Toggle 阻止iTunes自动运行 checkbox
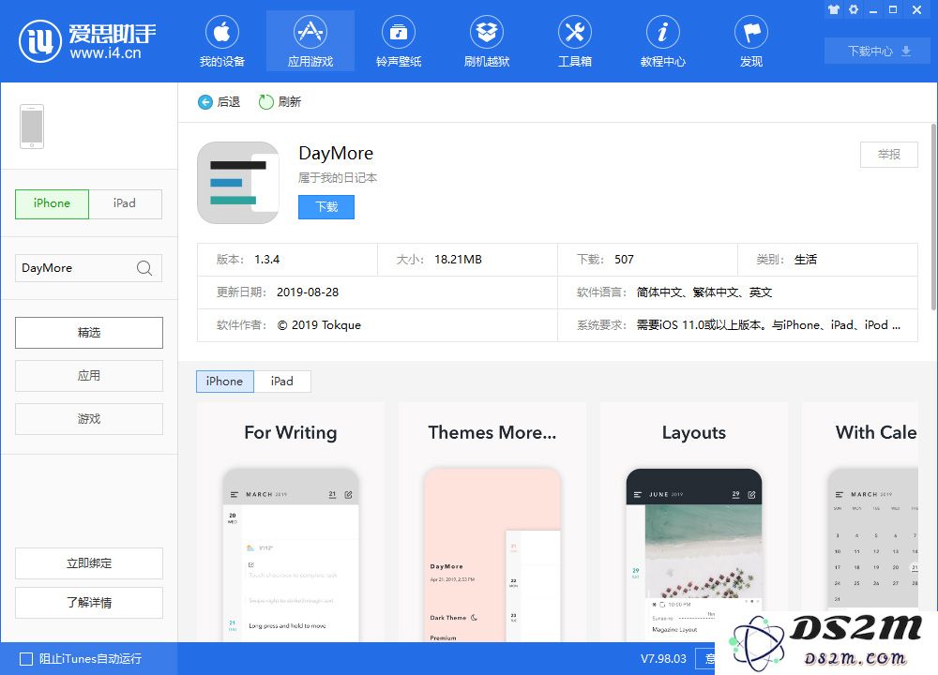 pyautogui.click(x=26, y=659)
